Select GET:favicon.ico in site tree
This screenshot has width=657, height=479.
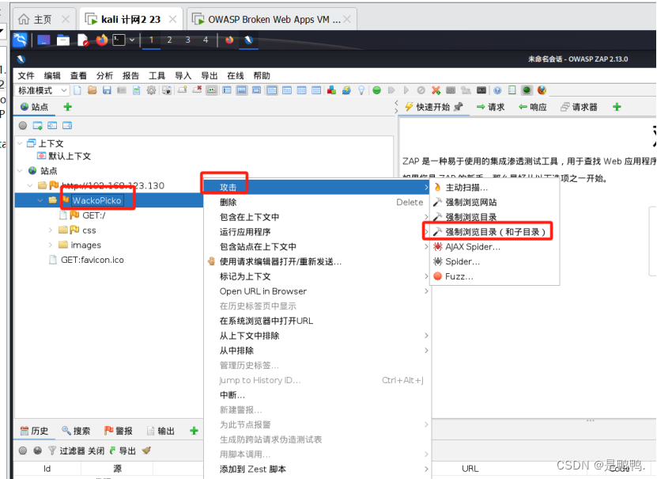pyautogui.click(x=93, y=260)
